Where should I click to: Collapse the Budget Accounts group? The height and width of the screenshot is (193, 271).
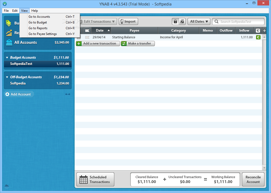tap(7, 58)
